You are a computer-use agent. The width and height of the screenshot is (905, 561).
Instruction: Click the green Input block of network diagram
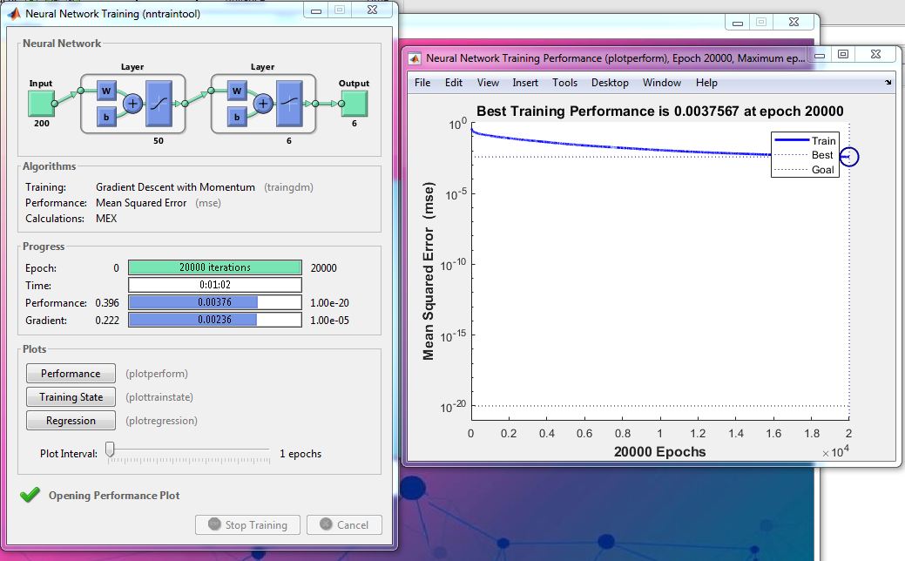(41, 103)
